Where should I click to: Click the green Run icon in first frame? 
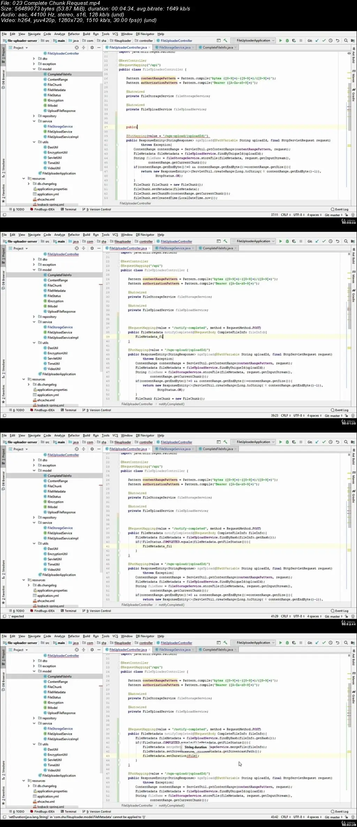(x=281, y=40)
